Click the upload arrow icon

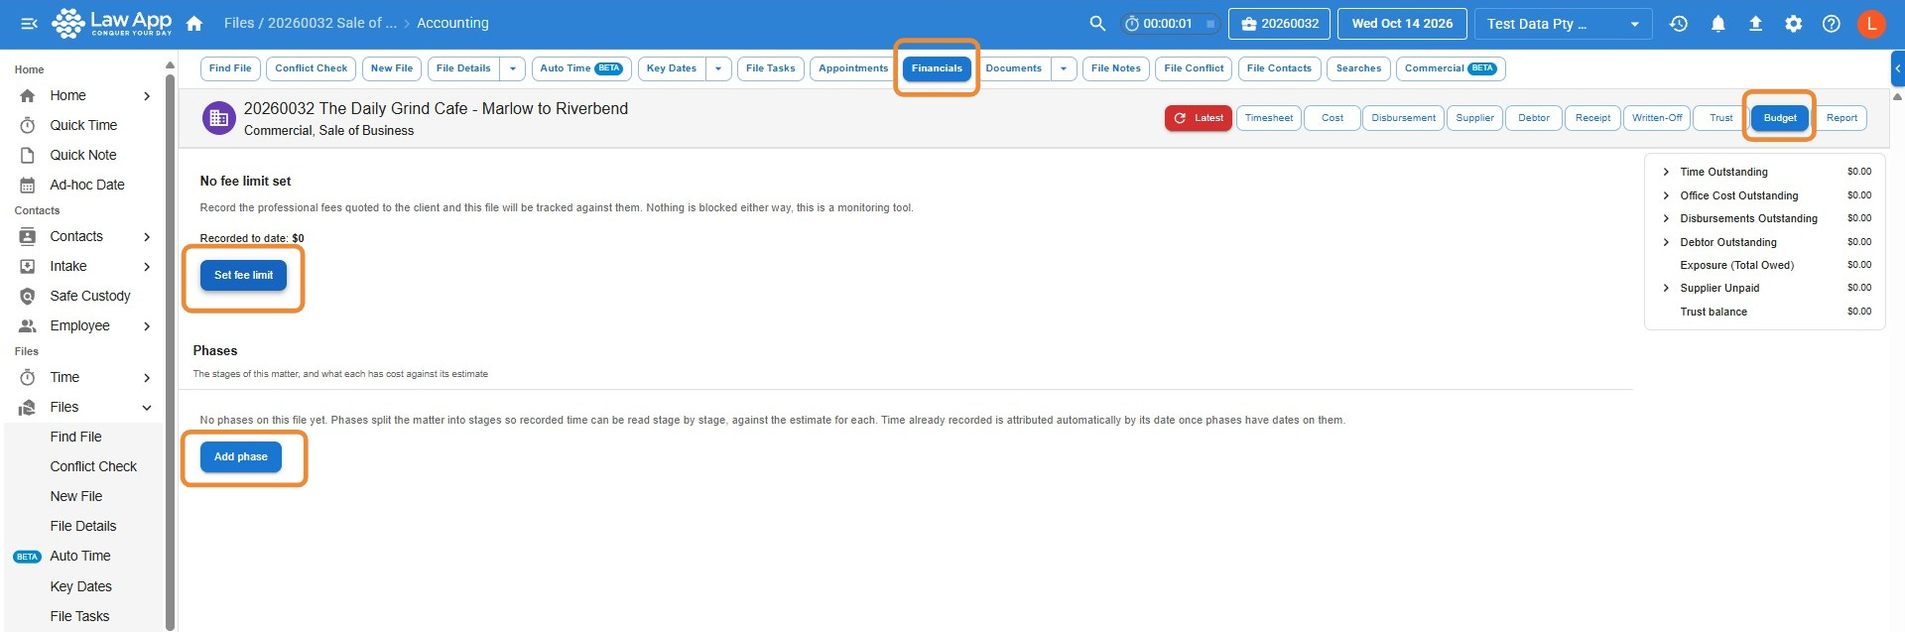pyautogui.click(x=1755, y=24)
